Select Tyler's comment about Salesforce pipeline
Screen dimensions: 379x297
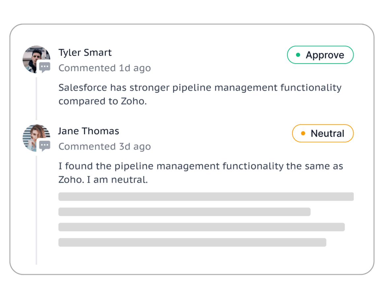click(x=200, y=94)
